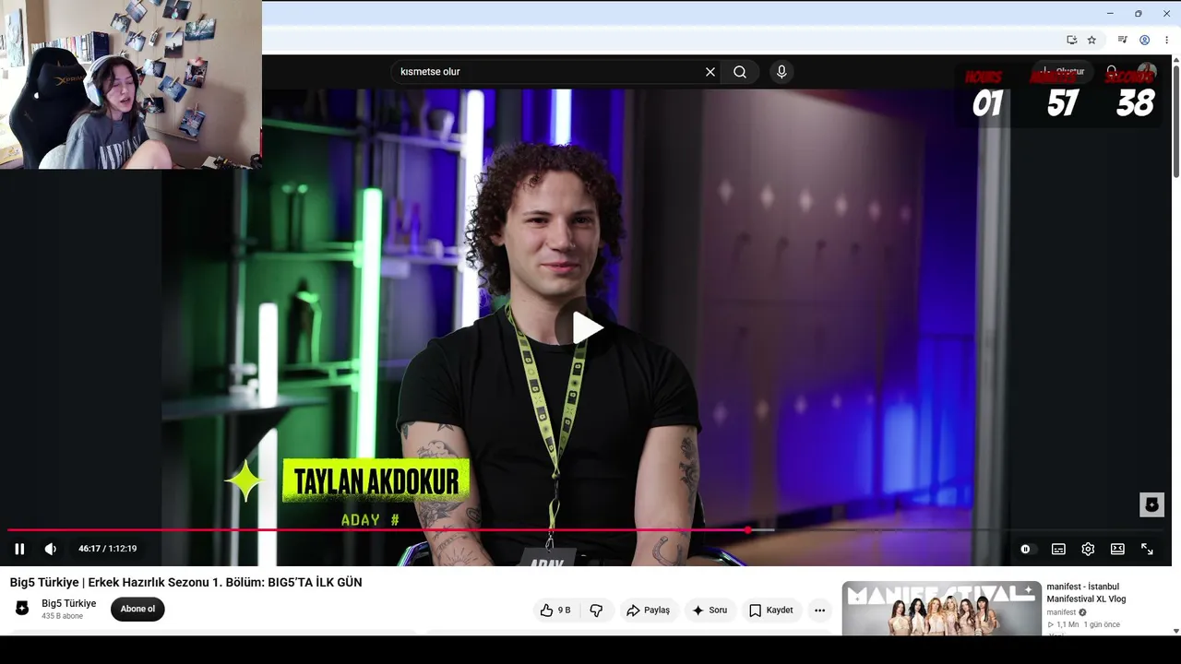Open the Chrome three-dot menu
Image resolution: width=1181 pixels, height=664 pixels.
1166,40
